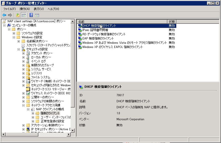Open the 操作(A) menu
Image resolution: width=221 pixels, height=143 pixels.
pos(25,9)
